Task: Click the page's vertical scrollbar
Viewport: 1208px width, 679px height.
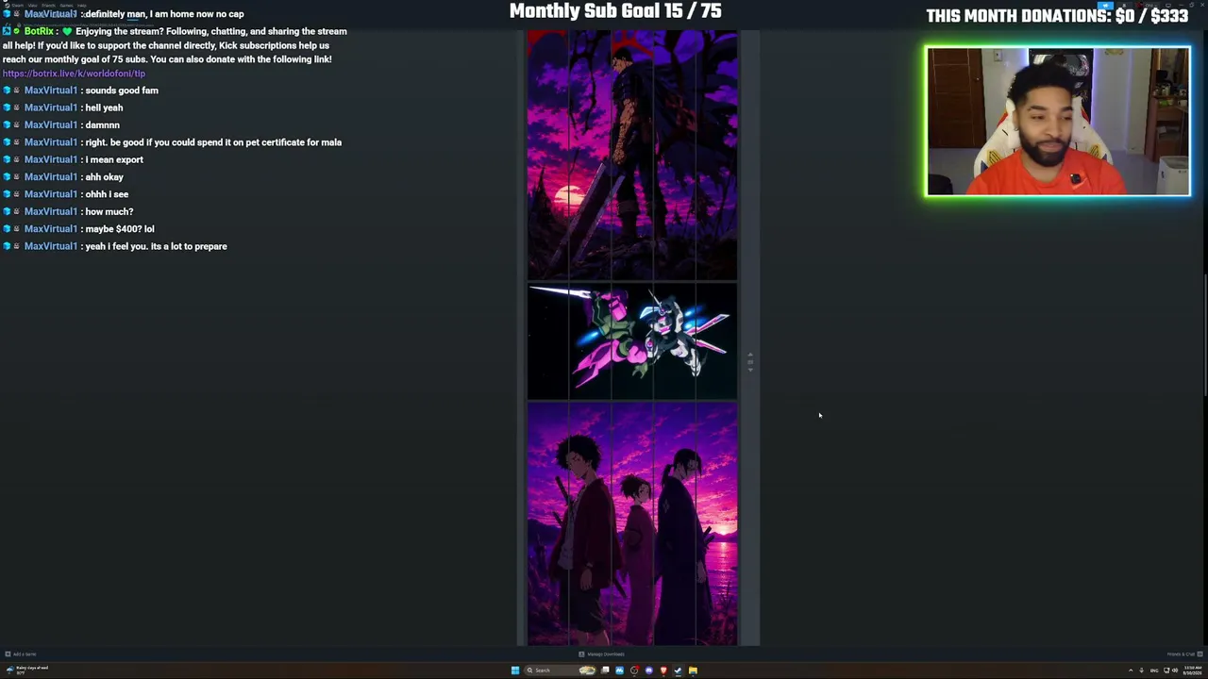Action: point(1205,335)
